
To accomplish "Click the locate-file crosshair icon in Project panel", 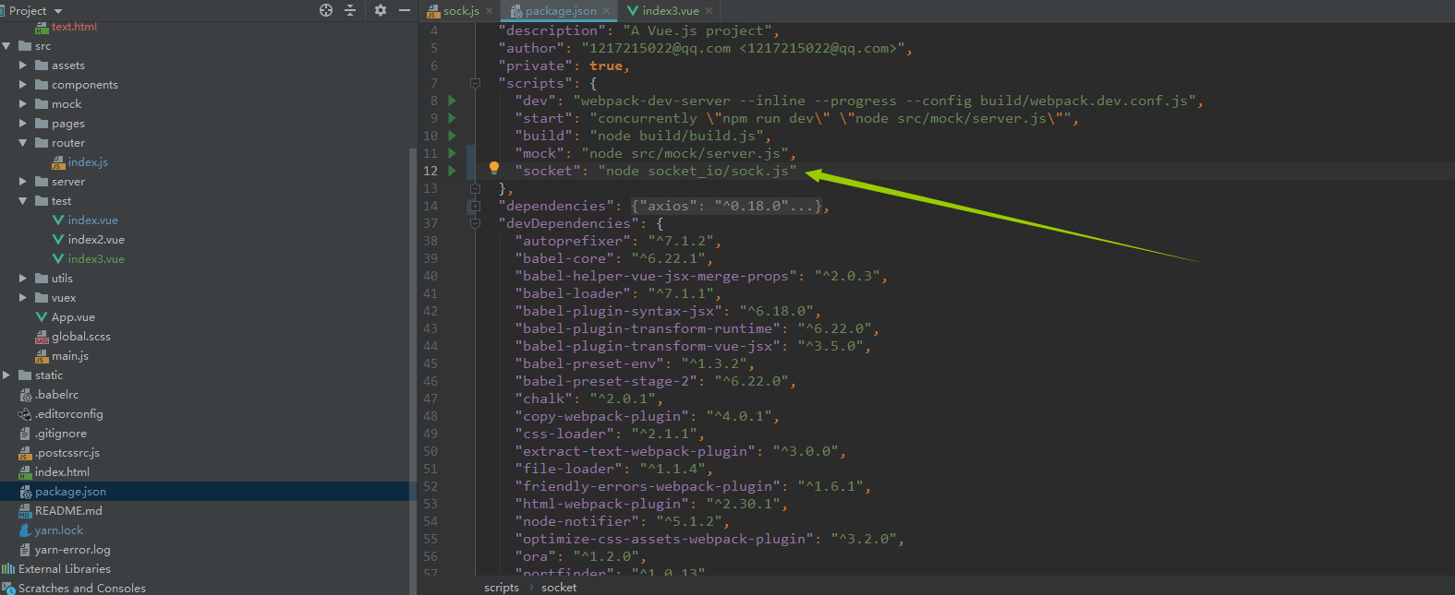I will (326, 10).
